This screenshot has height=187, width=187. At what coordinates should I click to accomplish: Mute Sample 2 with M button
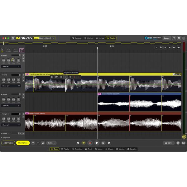[x=23, y=117]
